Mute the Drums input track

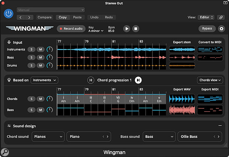(41, 65)
